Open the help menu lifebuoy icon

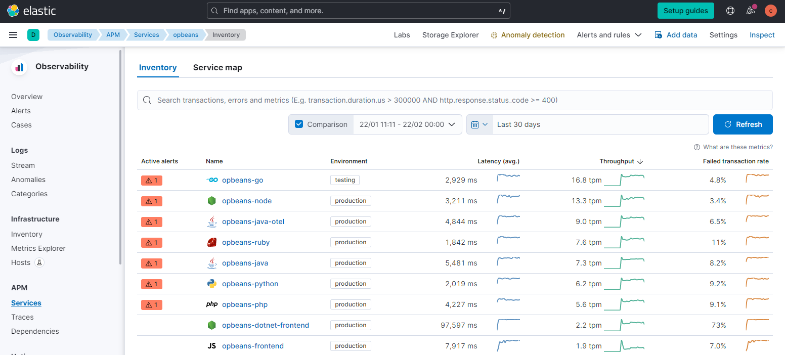coord(730,11)
